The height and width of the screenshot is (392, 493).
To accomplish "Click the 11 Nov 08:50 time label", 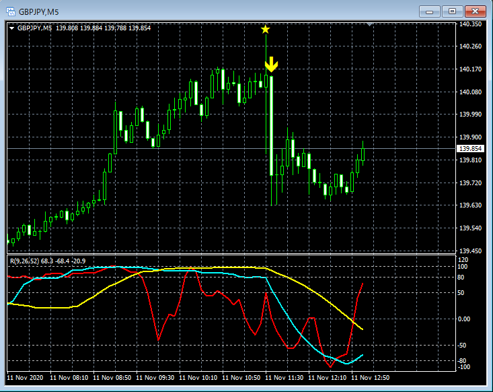I will tap(112, 377).
